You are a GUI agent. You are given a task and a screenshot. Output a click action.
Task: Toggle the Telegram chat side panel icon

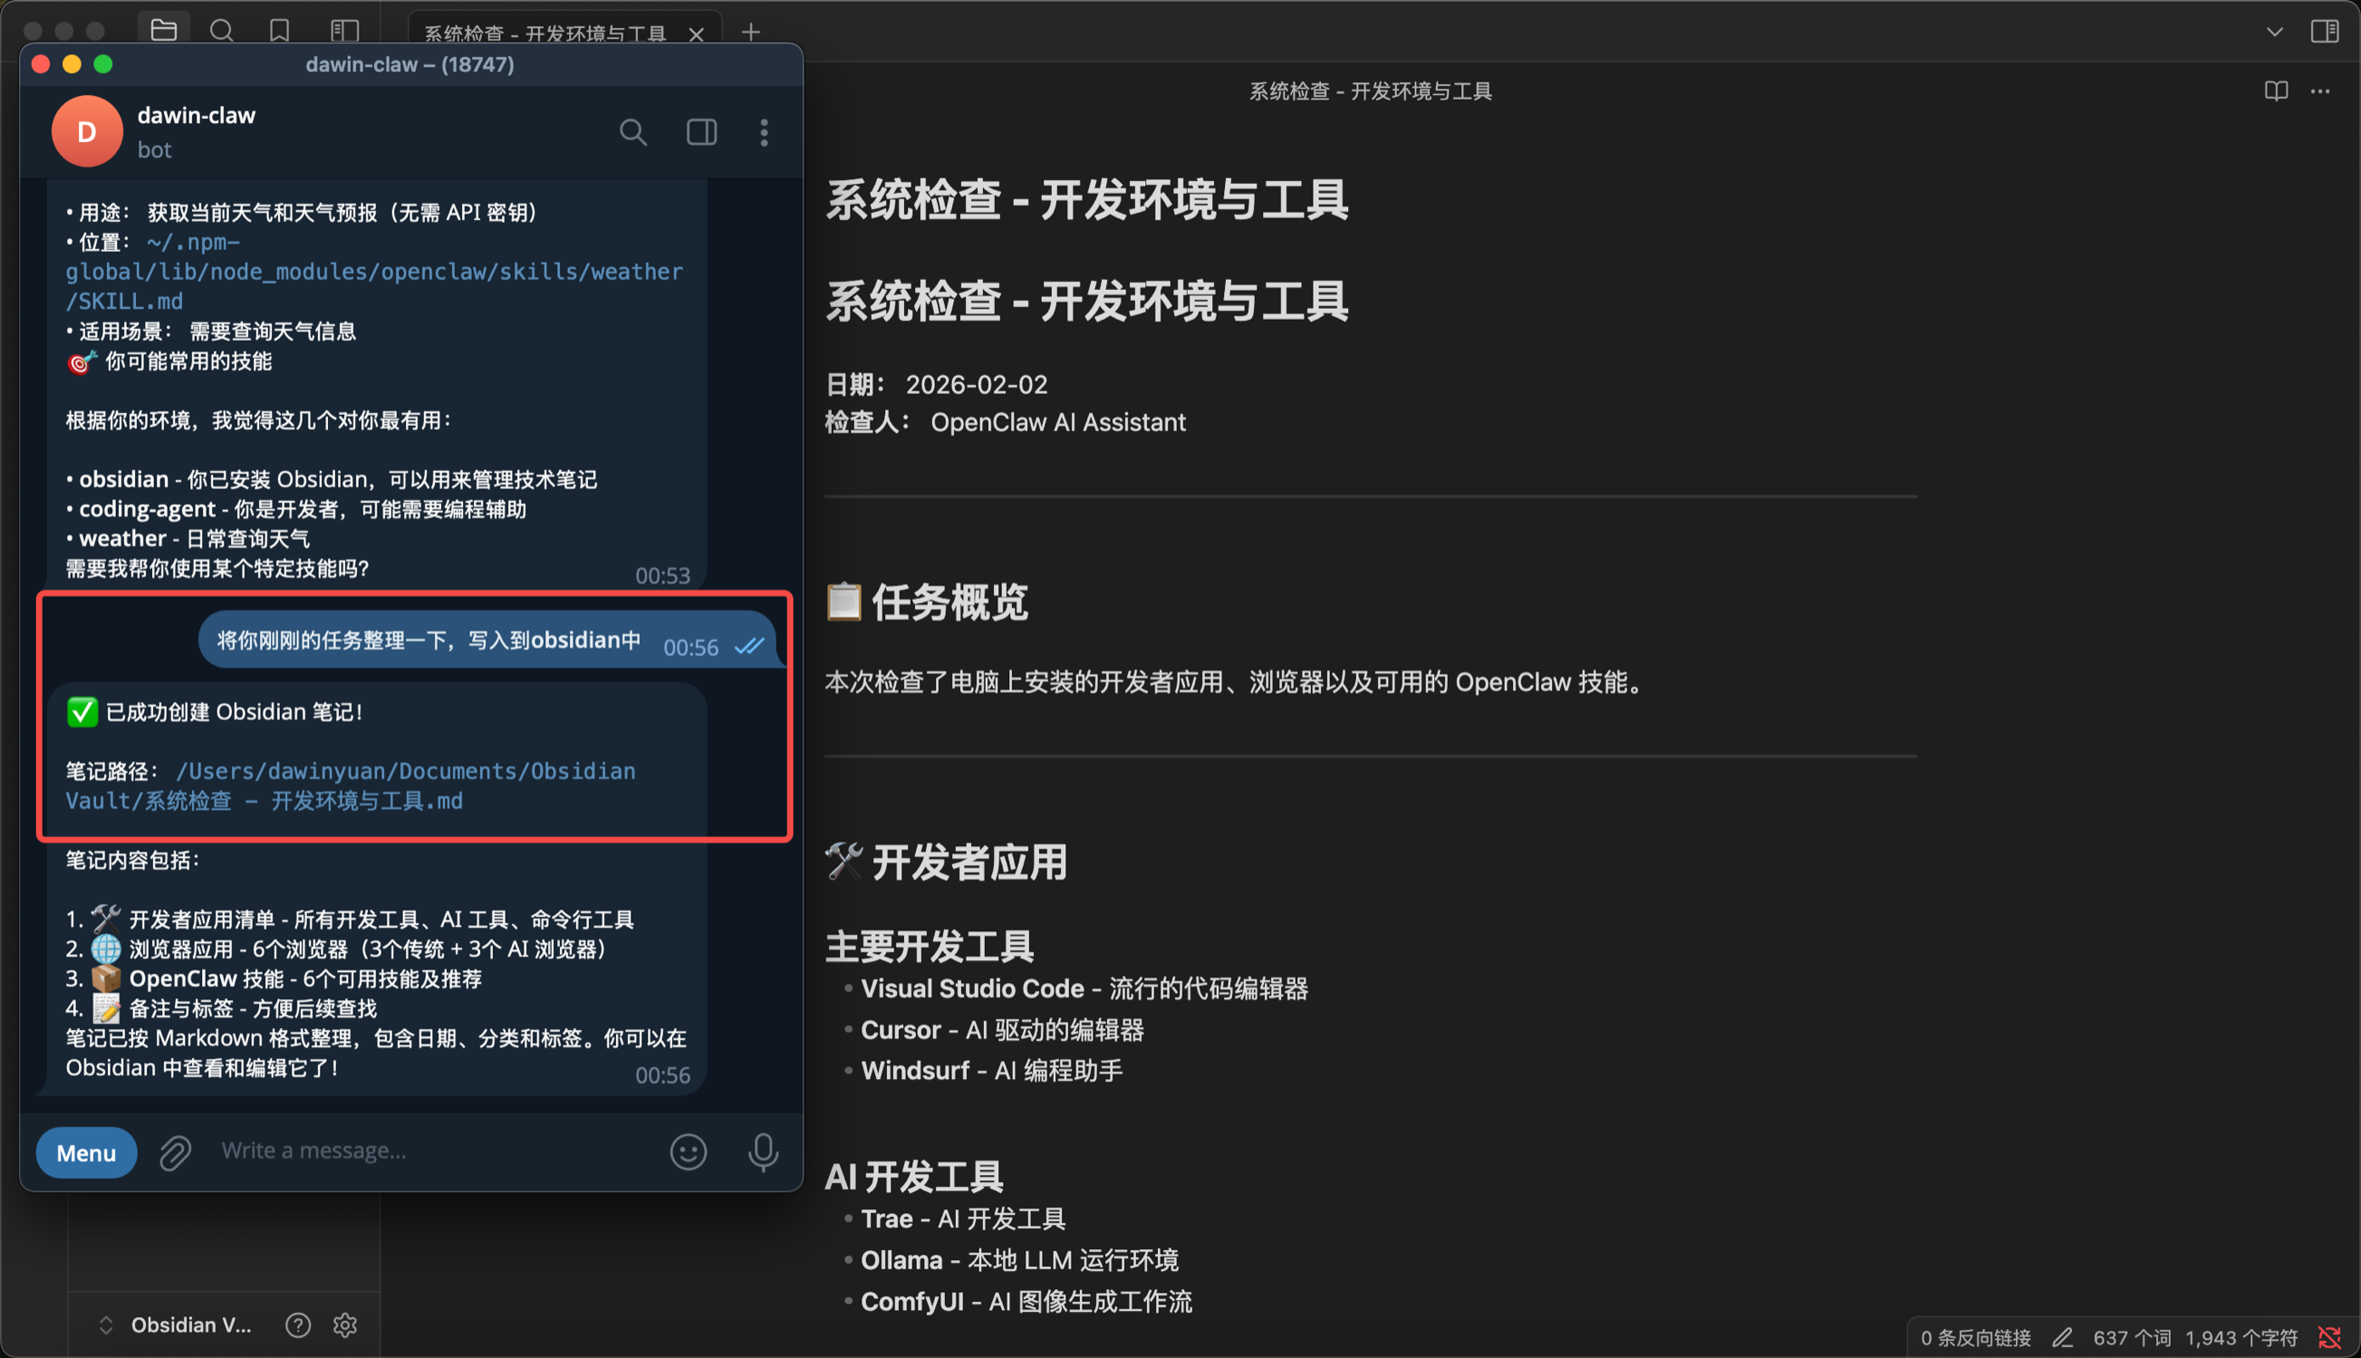click(701, 132)
